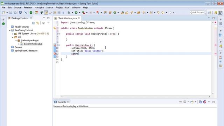Screen dimensions: 224x126
Task: Select BasicWindow.java in Package Explorer
Action: [33, 44]
